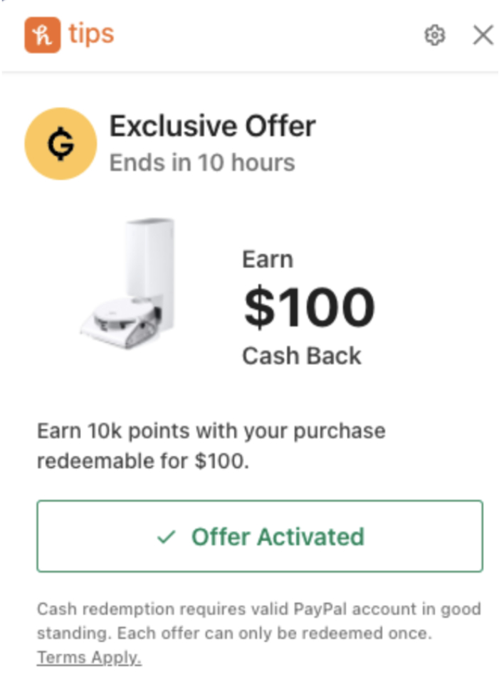The image size is (504, 686).
Task: Close the Honey tips popup
Action: pos(483,35)
